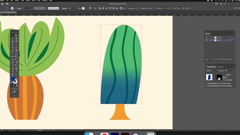Open the control bar stroke color dropdown
The image size is (240, 135).
pos(15,8)
